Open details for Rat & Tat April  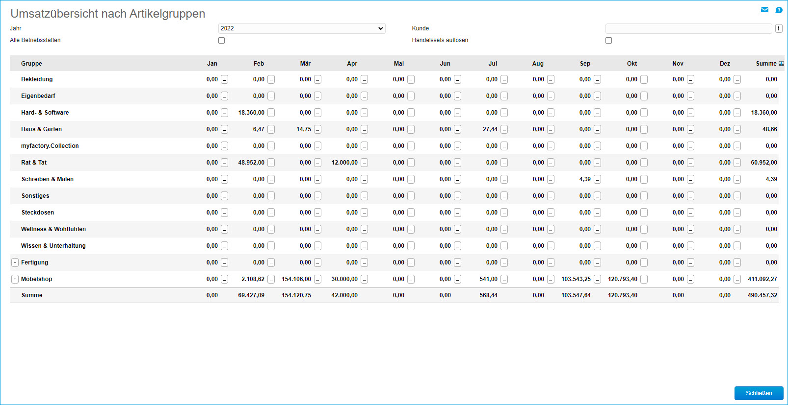point(364,163)
